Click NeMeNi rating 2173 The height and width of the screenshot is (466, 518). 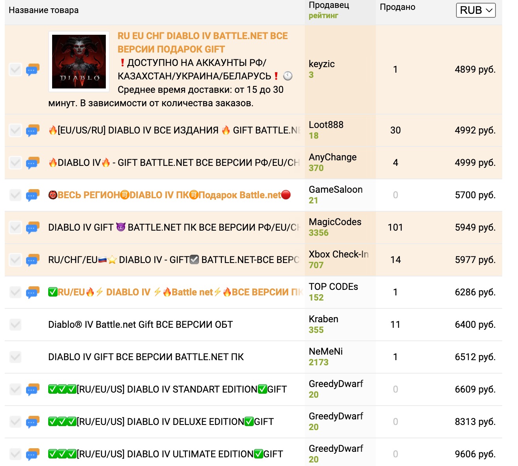point(319,363)
